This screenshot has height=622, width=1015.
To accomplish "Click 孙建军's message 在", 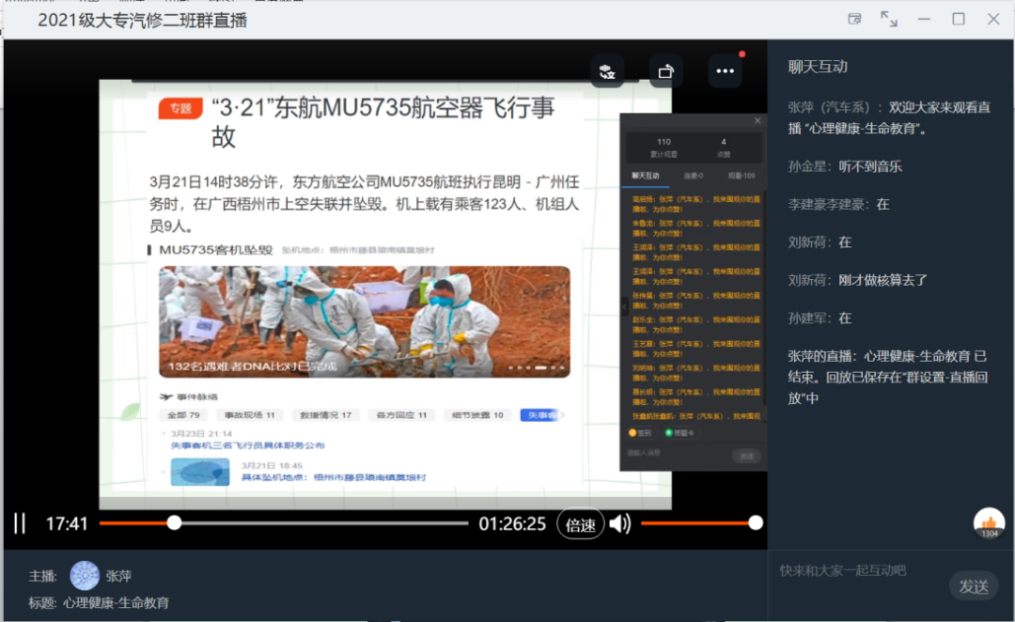I will (x=845, y=319).
